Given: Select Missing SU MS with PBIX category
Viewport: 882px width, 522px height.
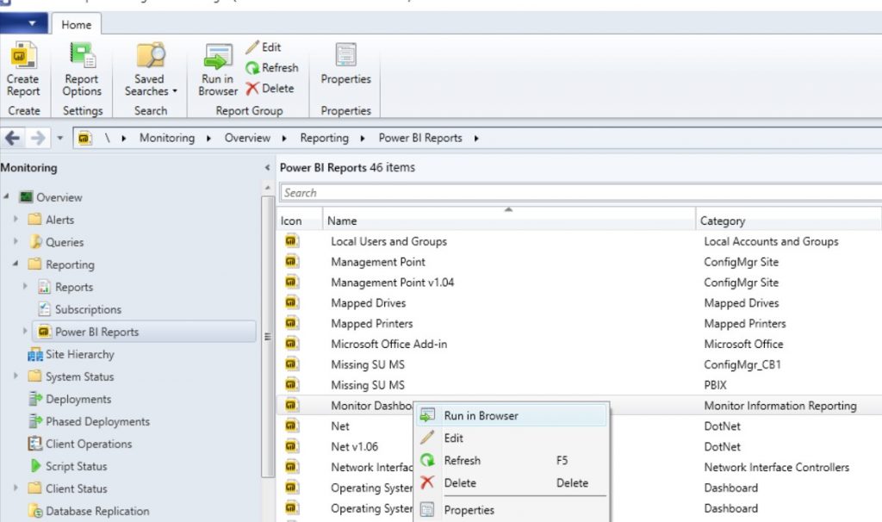Looking at the screenshot, I should coord(580,385).
